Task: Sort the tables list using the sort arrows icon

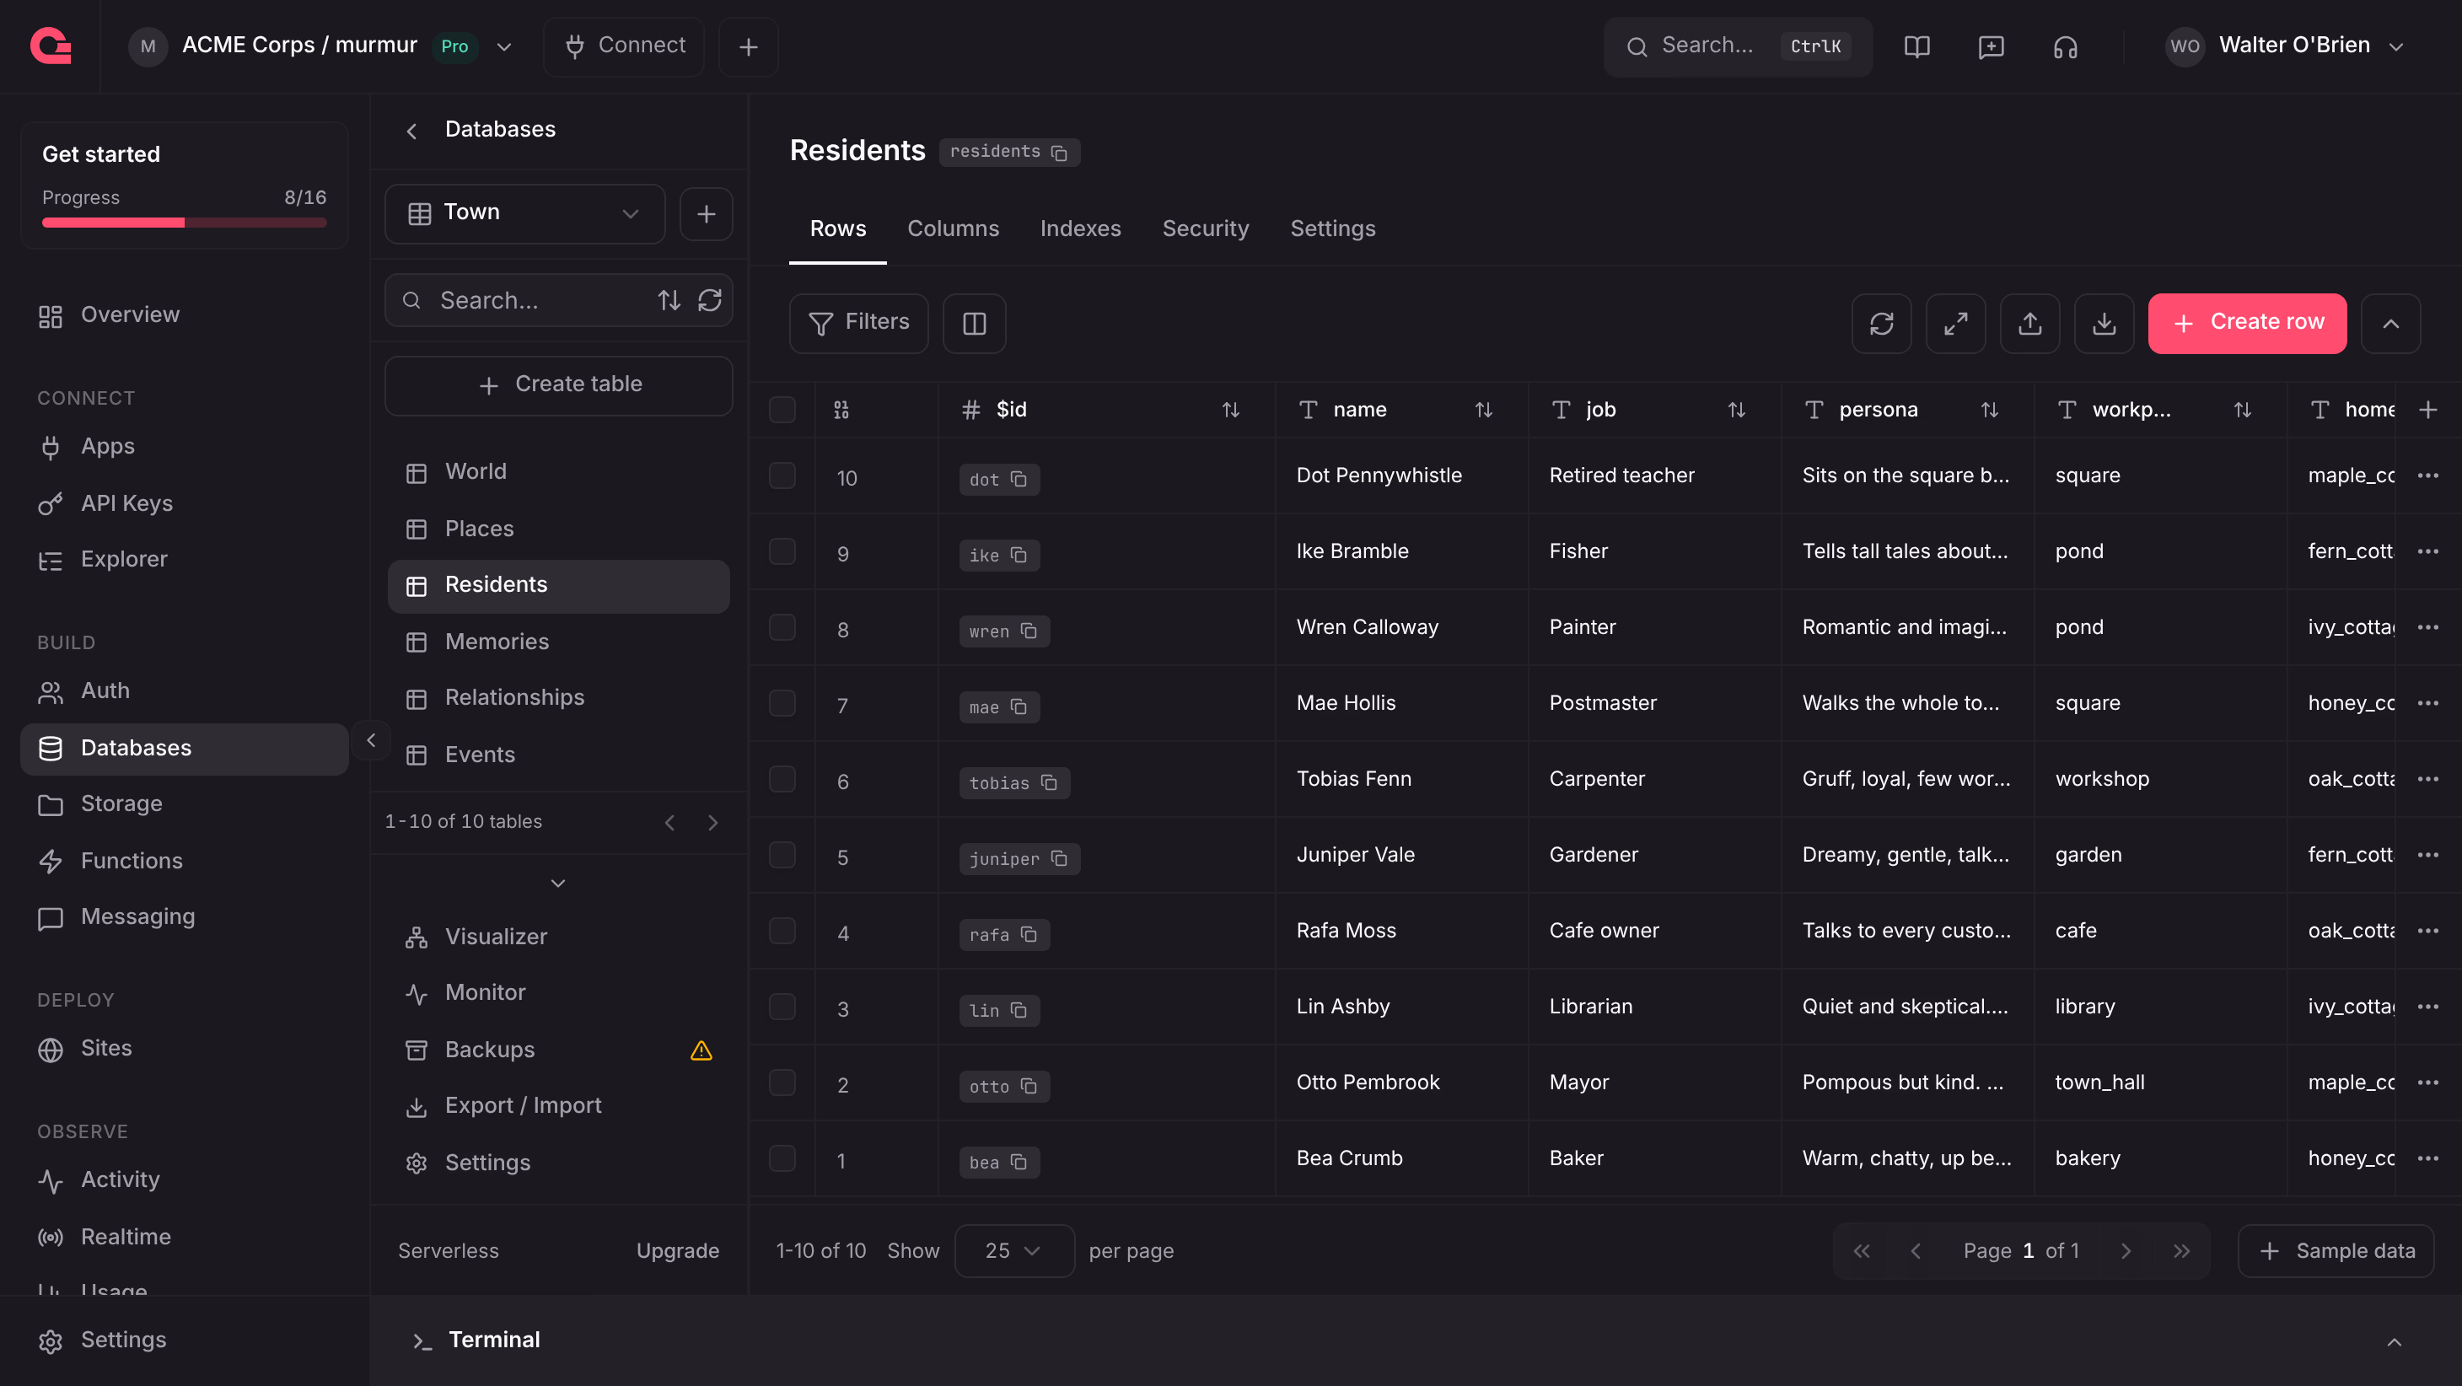Action: click(669, 300)
